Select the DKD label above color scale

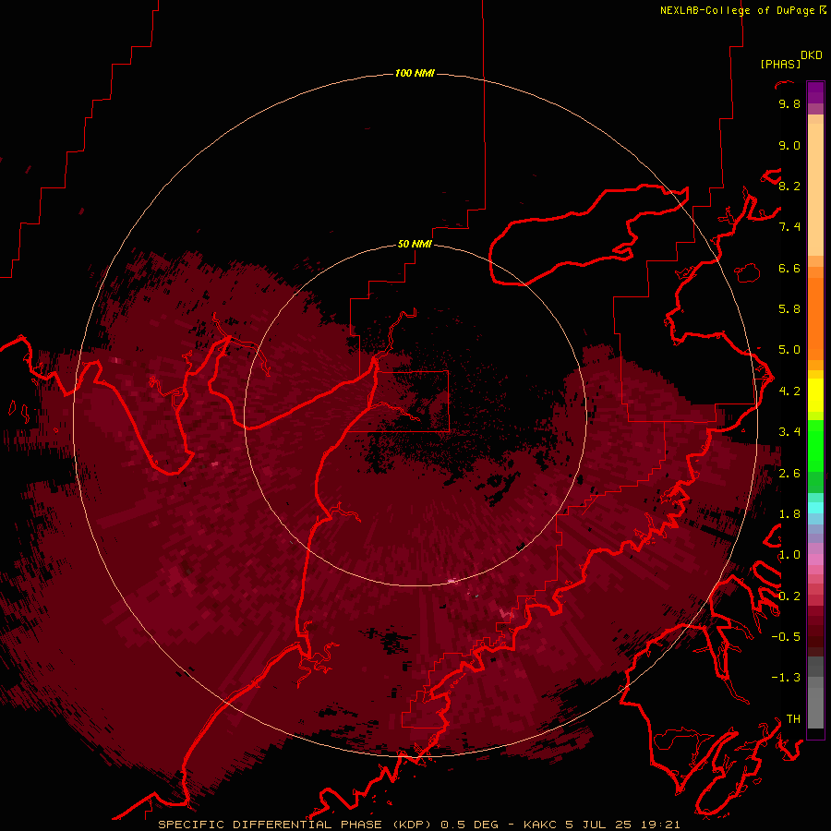pyautogui.click(x=812, y=55)
